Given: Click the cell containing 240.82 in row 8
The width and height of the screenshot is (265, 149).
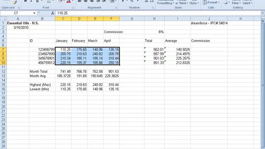Looking at the screenshot, I should [95, 54].
